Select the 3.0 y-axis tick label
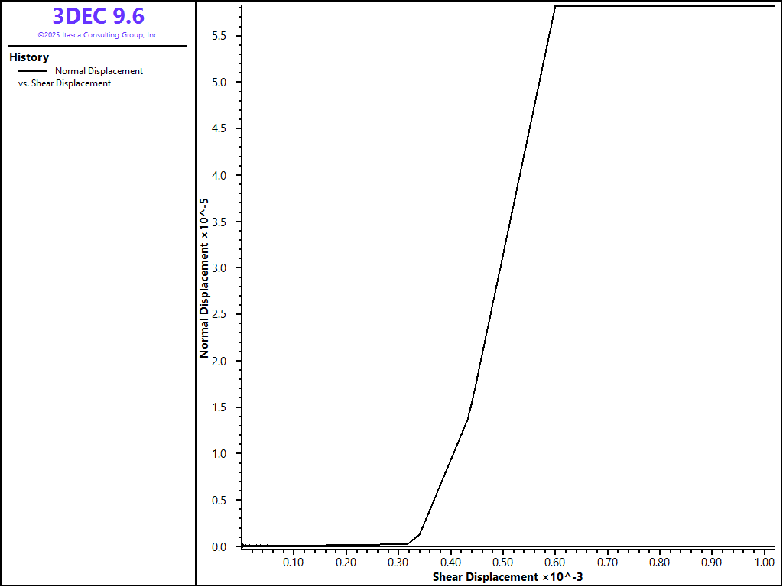The width and height of the screenshot is (783, 587). point(222,268)
